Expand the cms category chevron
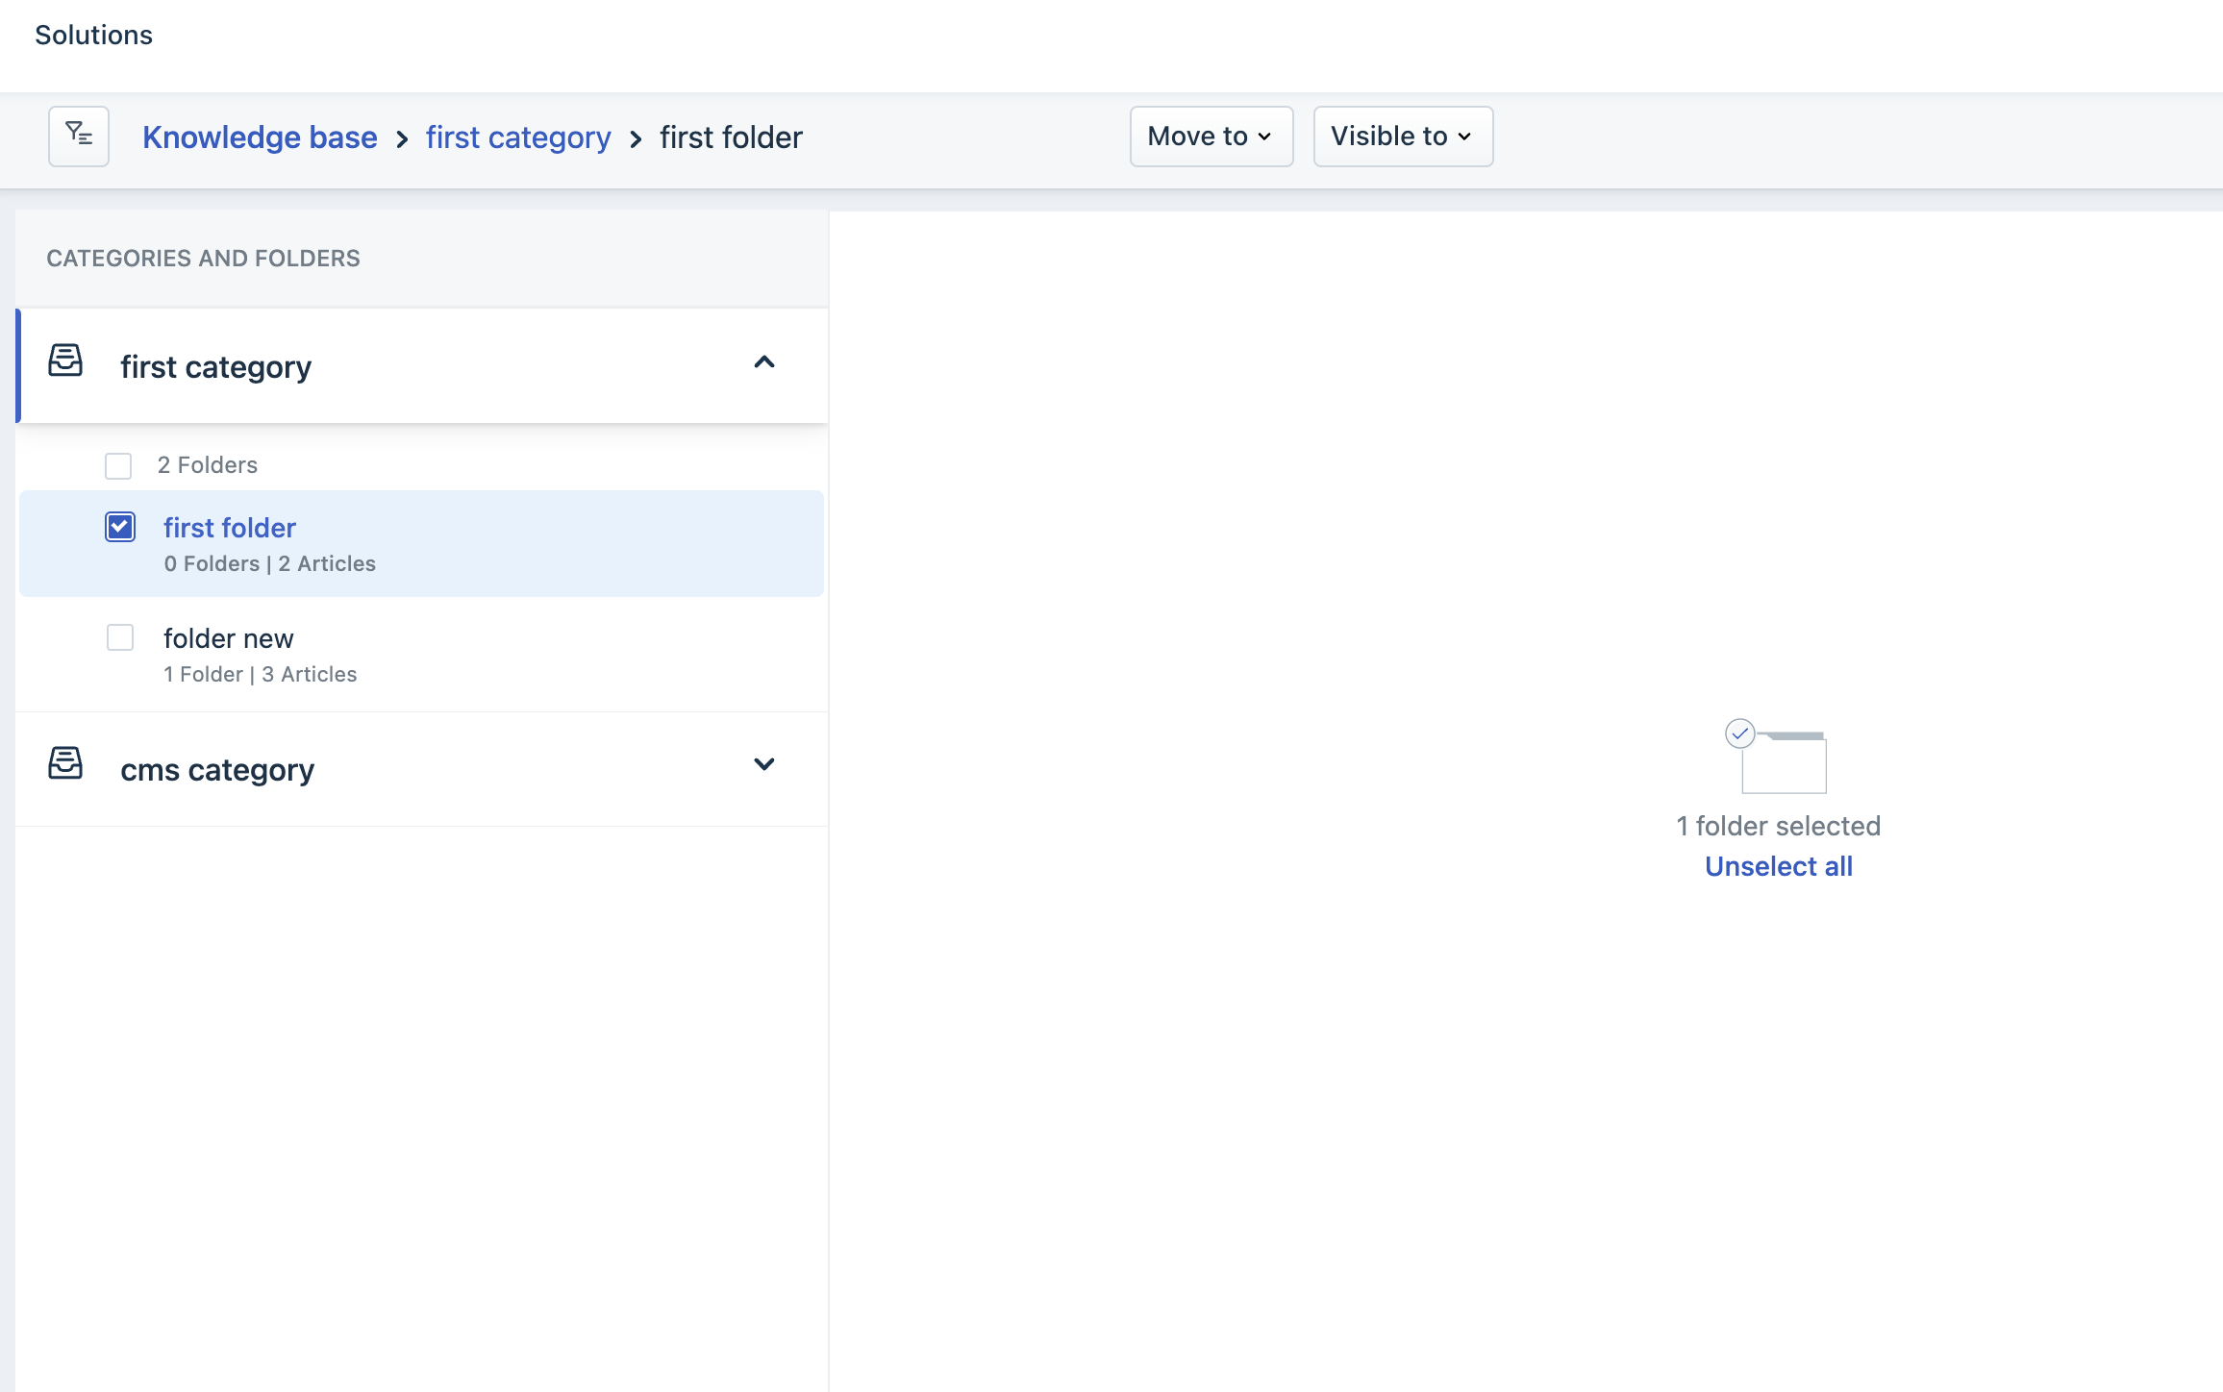 click(x=764, y=765)
